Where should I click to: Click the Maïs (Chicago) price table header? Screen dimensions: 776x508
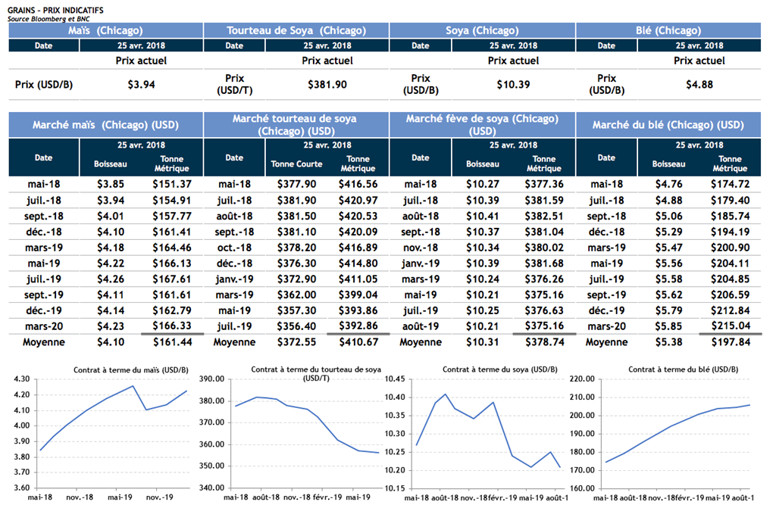[x=105, y=30]
